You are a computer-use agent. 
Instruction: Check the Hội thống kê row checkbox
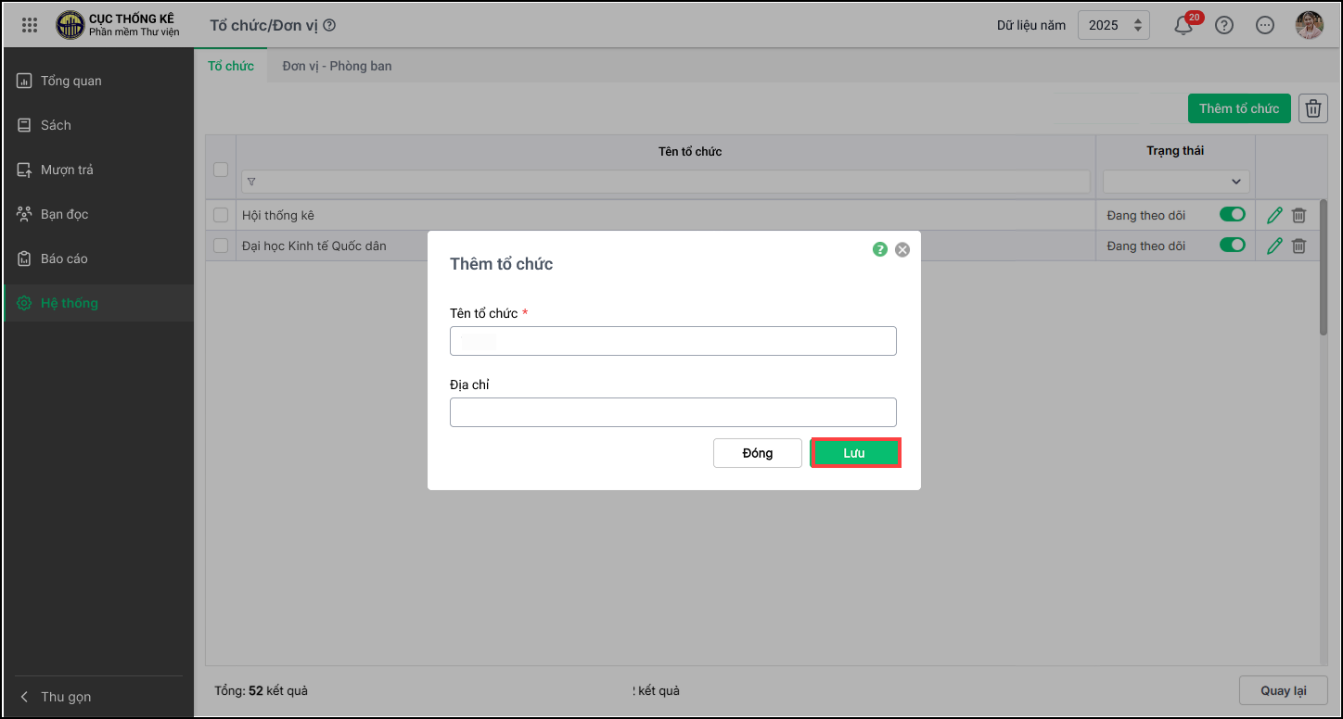coord(221,215)
